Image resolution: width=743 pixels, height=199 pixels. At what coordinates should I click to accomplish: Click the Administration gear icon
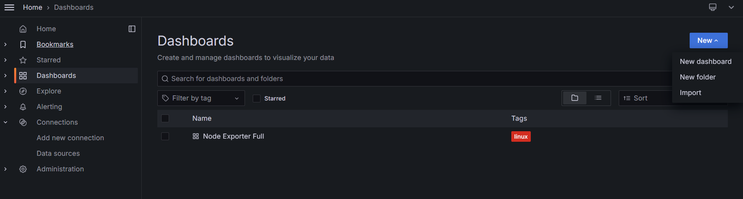23,169
